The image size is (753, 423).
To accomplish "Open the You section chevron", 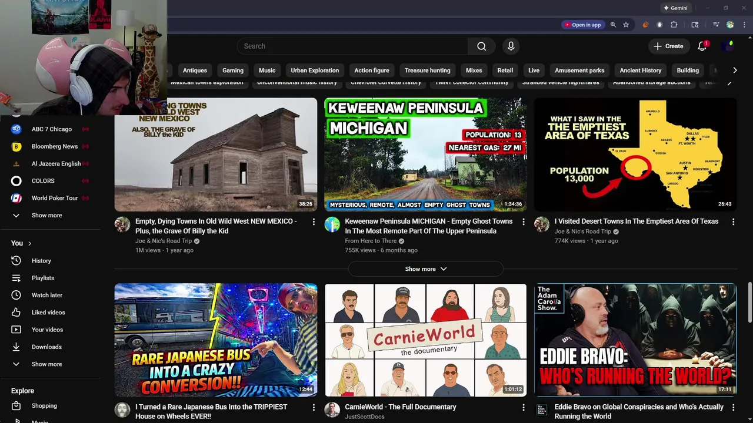I will point(29,243).
